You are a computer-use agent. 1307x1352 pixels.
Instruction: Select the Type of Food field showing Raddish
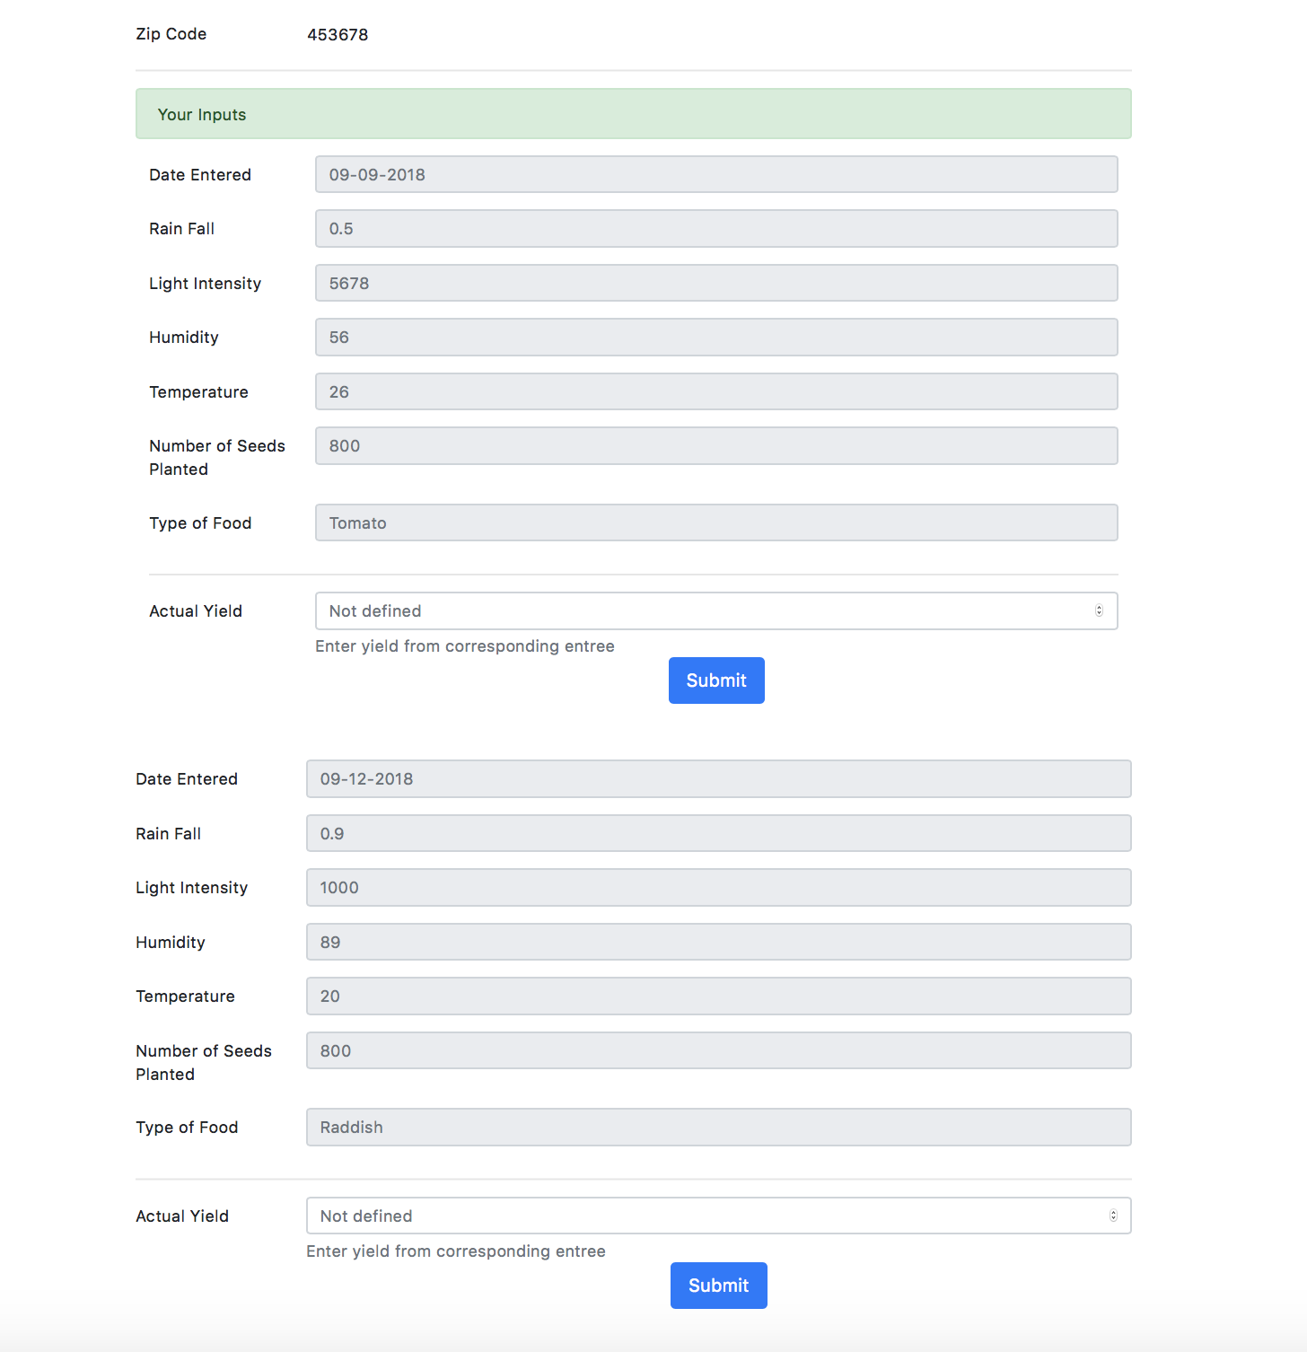pyautogui.click(x=718, y=1128)
